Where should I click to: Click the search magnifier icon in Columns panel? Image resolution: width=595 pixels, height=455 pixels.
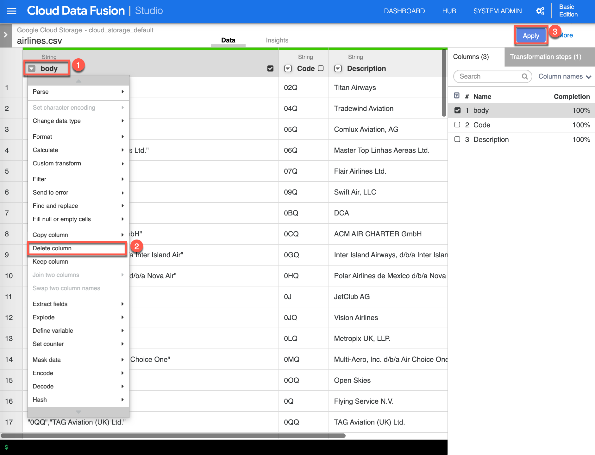pyautogui.click(x=524, y=76)
